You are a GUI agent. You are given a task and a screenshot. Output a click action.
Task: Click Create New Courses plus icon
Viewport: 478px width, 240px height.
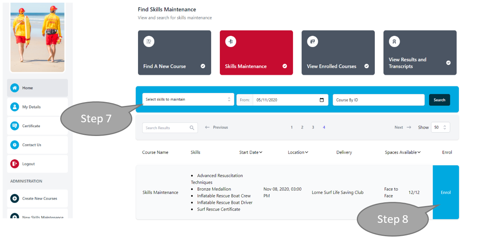point(15,198)
